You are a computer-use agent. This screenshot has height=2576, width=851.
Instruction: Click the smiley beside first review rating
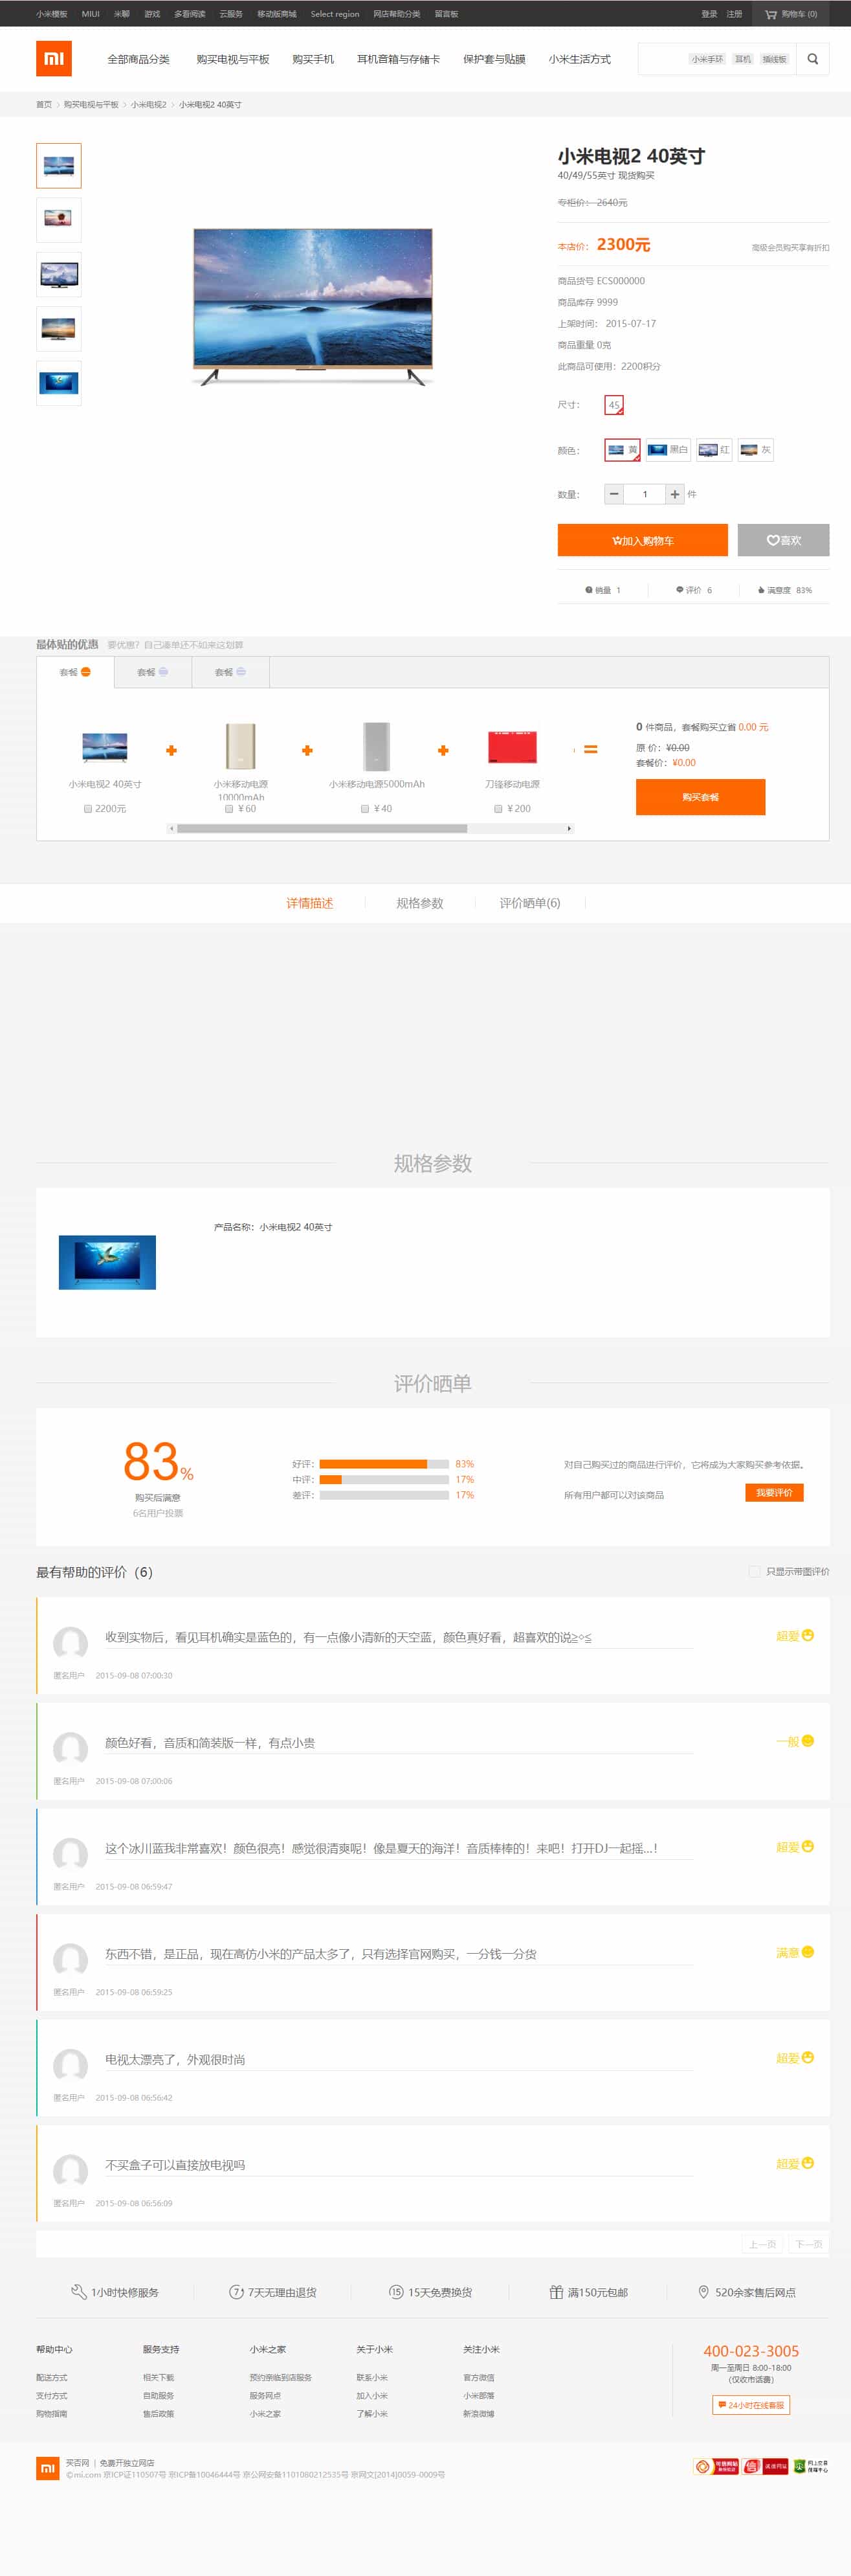[x=808, y=1635]
